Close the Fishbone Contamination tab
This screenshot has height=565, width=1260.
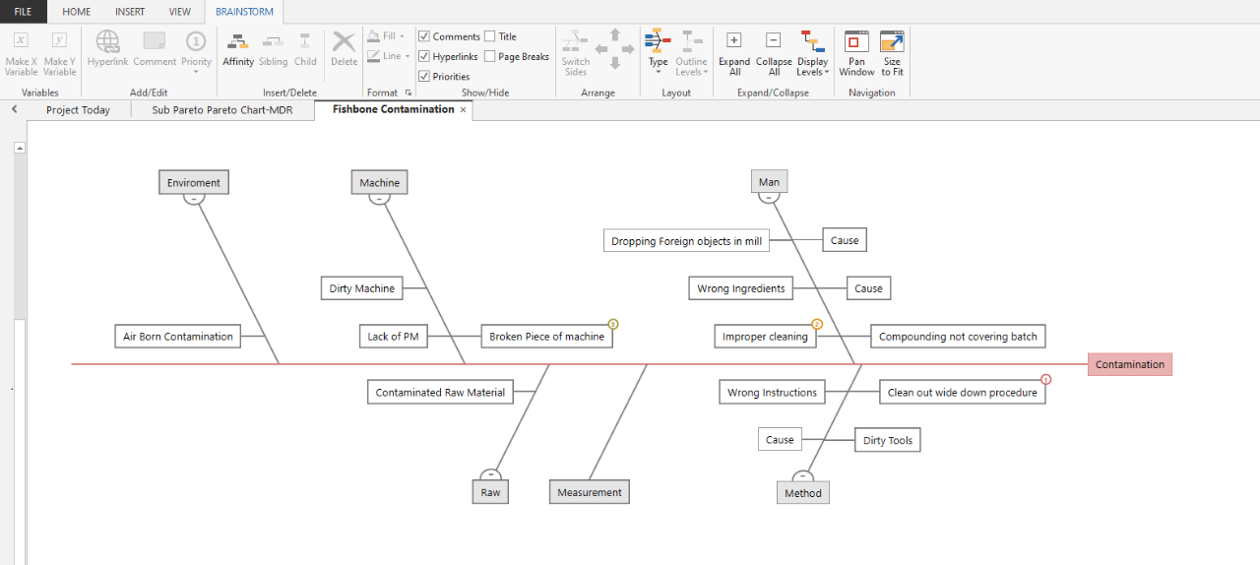pyautogui.click(x=464, y=110)
